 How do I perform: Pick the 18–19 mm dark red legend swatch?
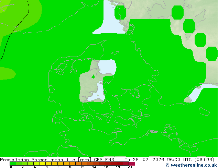[120, 164]
